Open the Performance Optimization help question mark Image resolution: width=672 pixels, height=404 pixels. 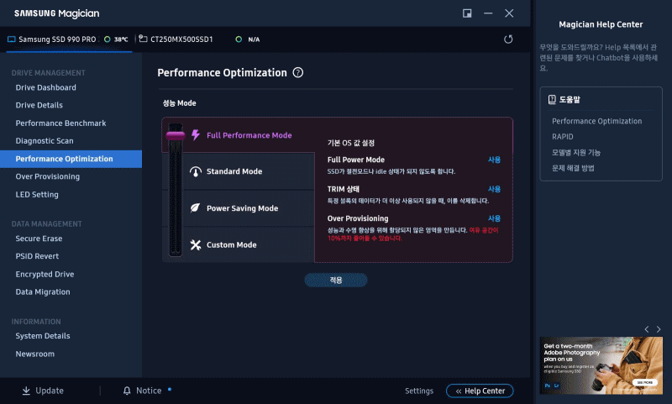(298, 73)
